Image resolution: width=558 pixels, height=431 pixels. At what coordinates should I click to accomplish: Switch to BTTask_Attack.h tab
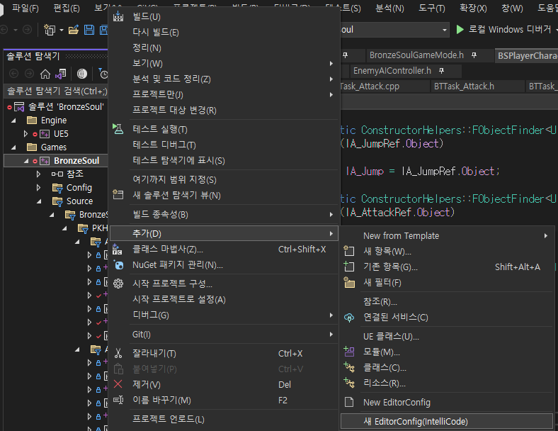(x=464, y=86)
